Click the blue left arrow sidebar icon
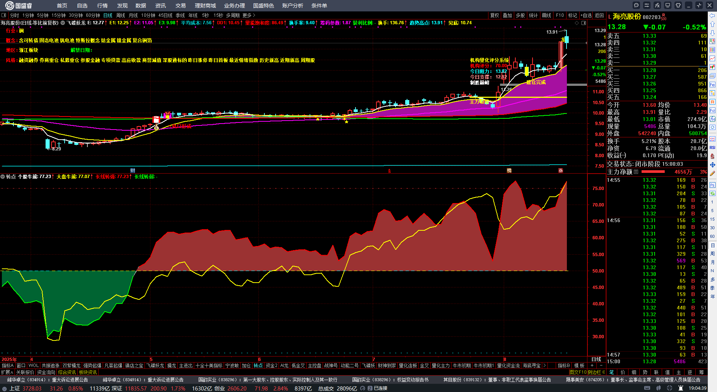717x392 pixels. pyautogui.click(x=713, y=16)
